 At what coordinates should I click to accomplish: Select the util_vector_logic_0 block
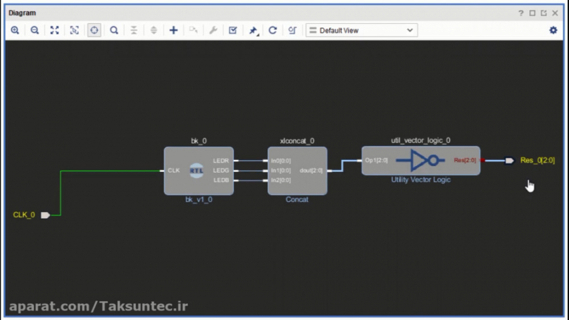click(420, 161)
